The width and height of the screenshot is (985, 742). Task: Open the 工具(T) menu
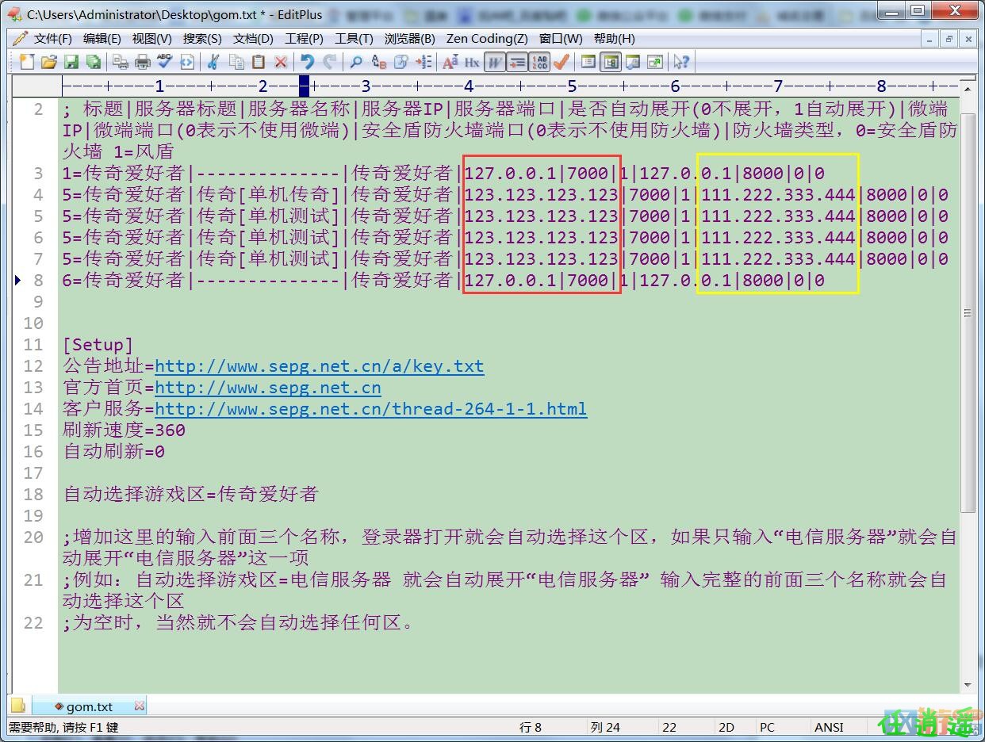(354, 38)
